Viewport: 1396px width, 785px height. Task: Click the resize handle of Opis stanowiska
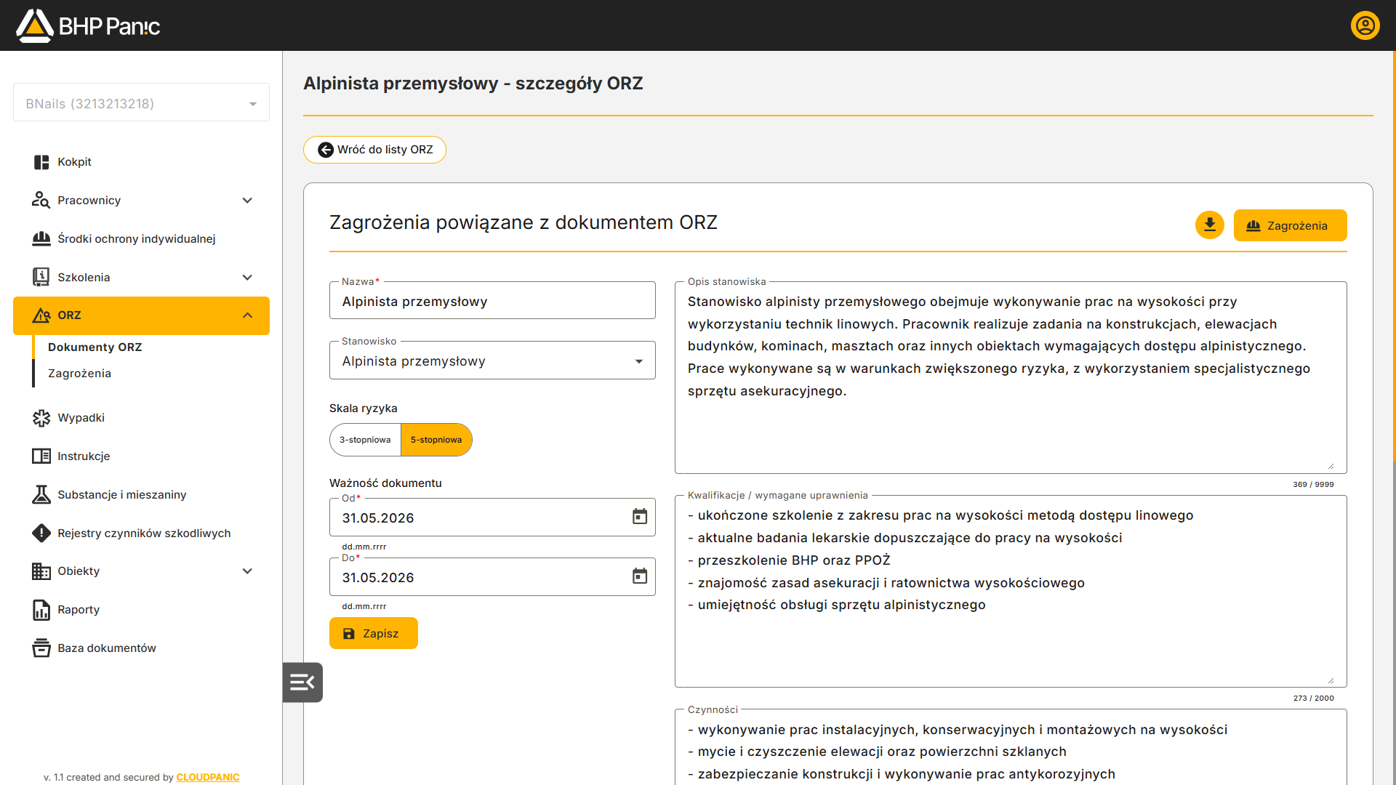[x=1331, y=466]
